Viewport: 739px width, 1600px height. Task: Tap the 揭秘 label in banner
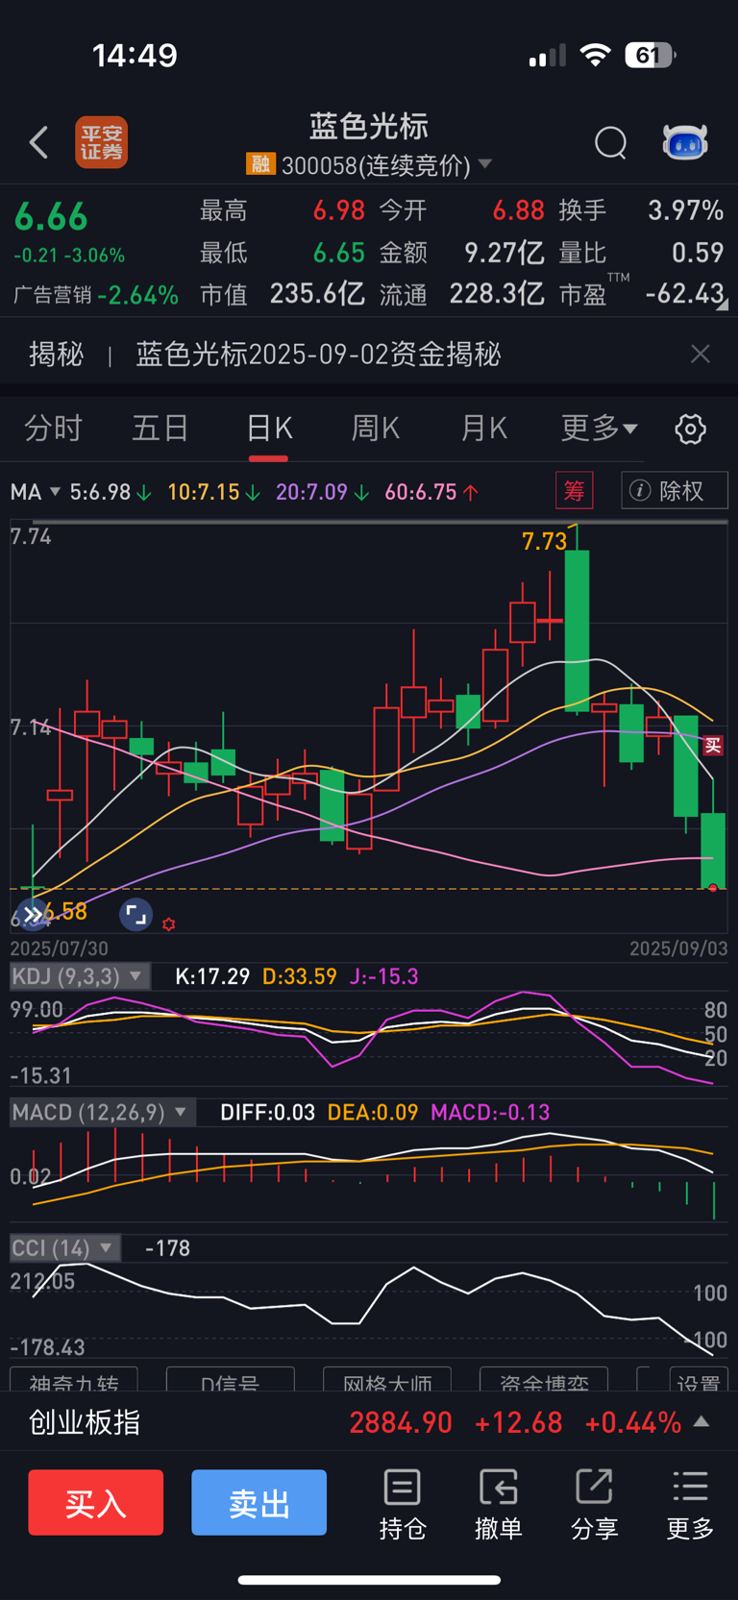click(x=57, y=354)
